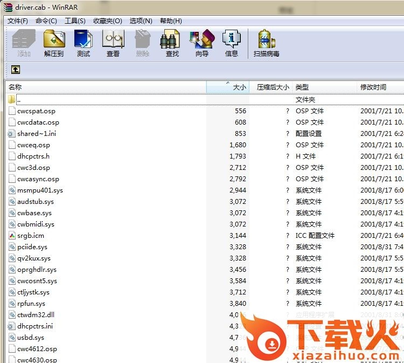
Task: Click the grayed Delete (删除) toolbar icon
Action: [x=143, y=39]
